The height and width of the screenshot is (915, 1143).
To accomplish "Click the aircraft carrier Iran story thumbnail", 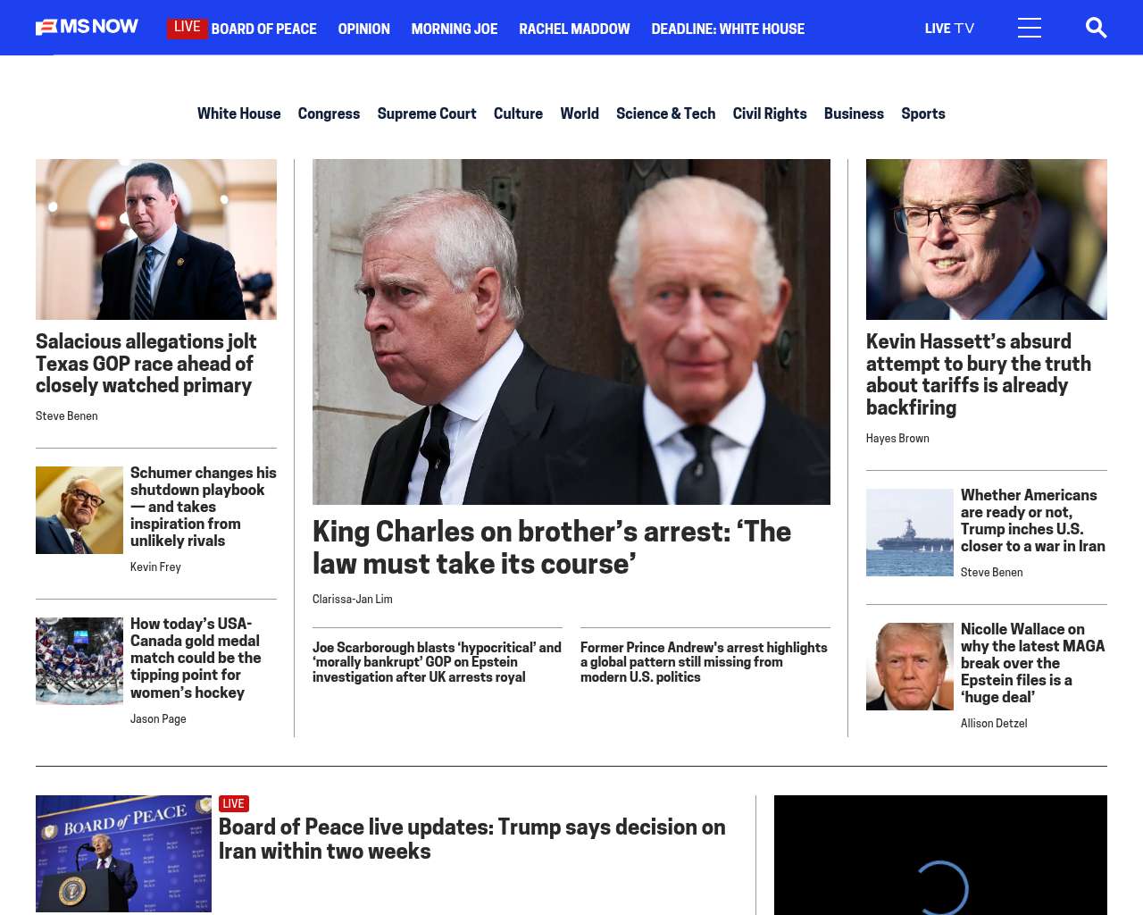I will (x=910, y=533).
